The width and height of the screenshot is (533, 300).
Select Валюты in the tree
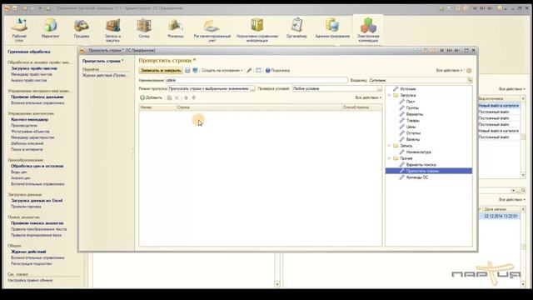click(413, 139)
